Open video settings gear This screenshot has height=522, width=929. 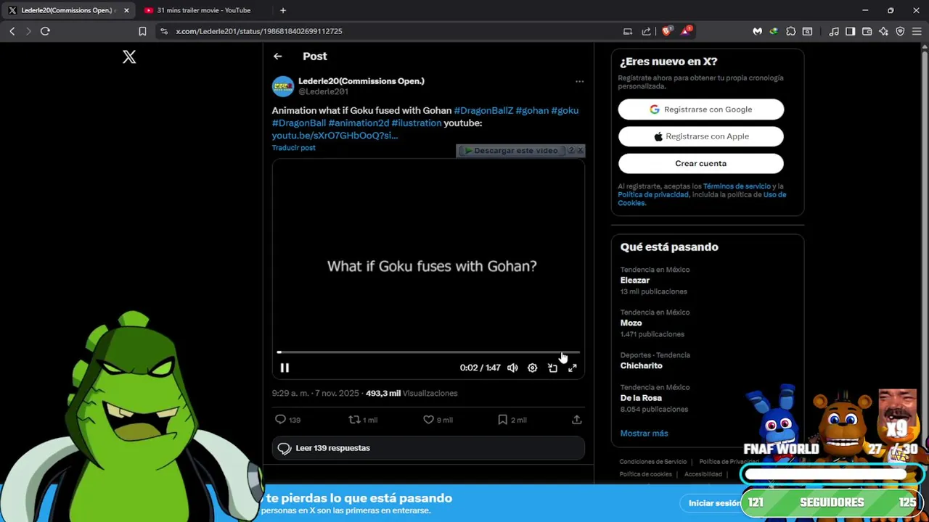[532, 368]
